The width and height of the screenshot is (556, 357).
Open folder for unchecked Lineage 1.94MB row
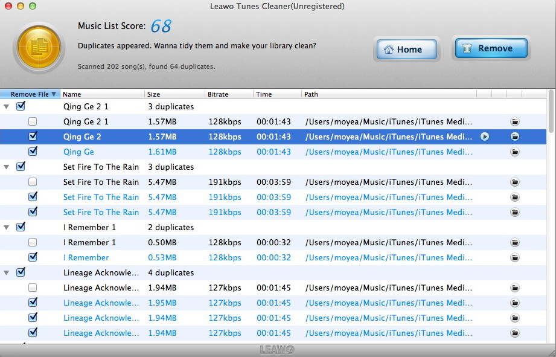[x=515, y=288]
